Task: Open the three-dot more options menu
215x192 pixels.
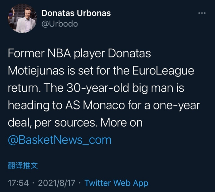Action: (202, 13)
